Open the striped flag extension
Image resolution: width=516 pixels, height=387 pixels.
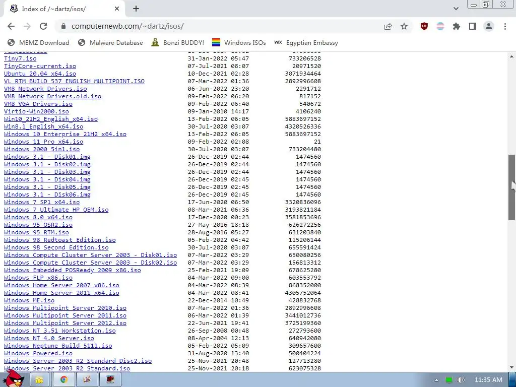[440, 26]
